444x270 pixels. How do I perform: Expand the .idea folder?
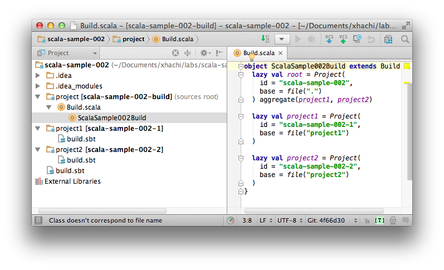tap(38, 76)
